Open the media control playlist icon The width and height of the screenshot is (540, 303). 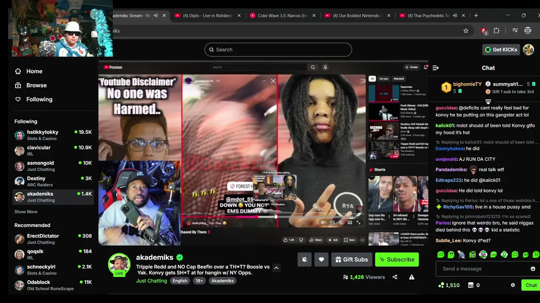(x=515, y=31)
